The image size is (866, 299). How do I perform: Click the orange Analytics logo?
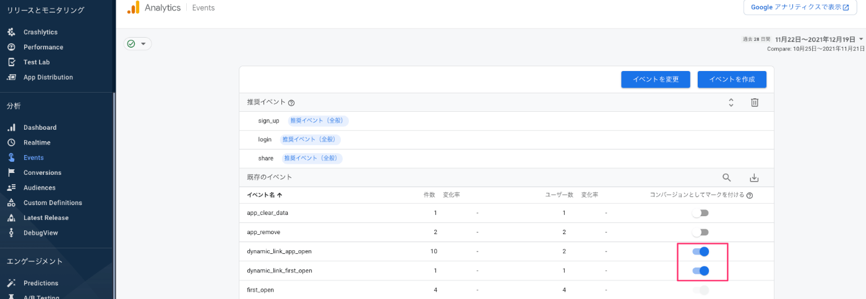[x=133, y=7]
